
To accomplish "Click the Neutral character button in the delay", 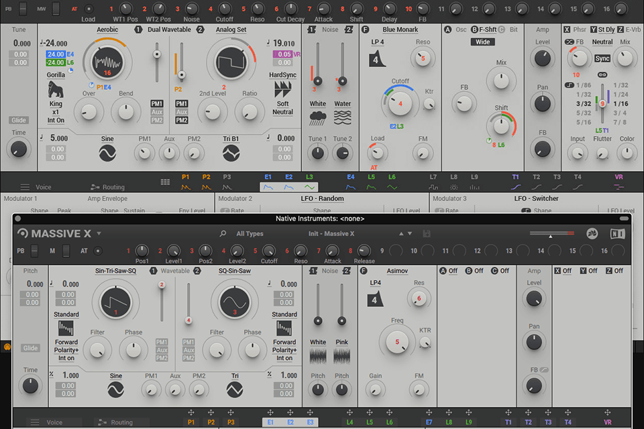I will (x=602, y=42).
